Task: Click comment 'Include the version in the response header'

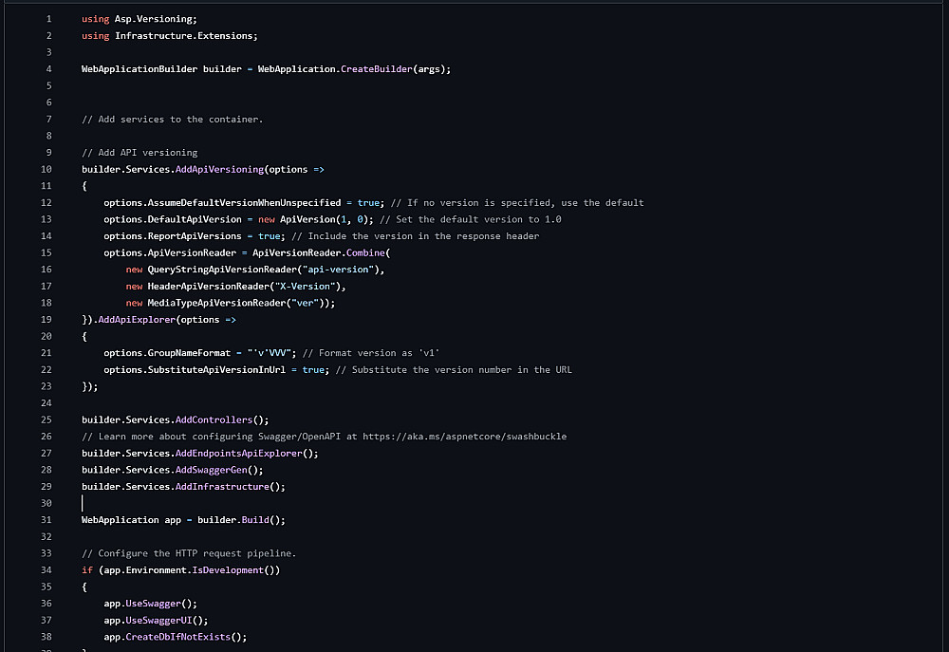Action: coord(416,236)
